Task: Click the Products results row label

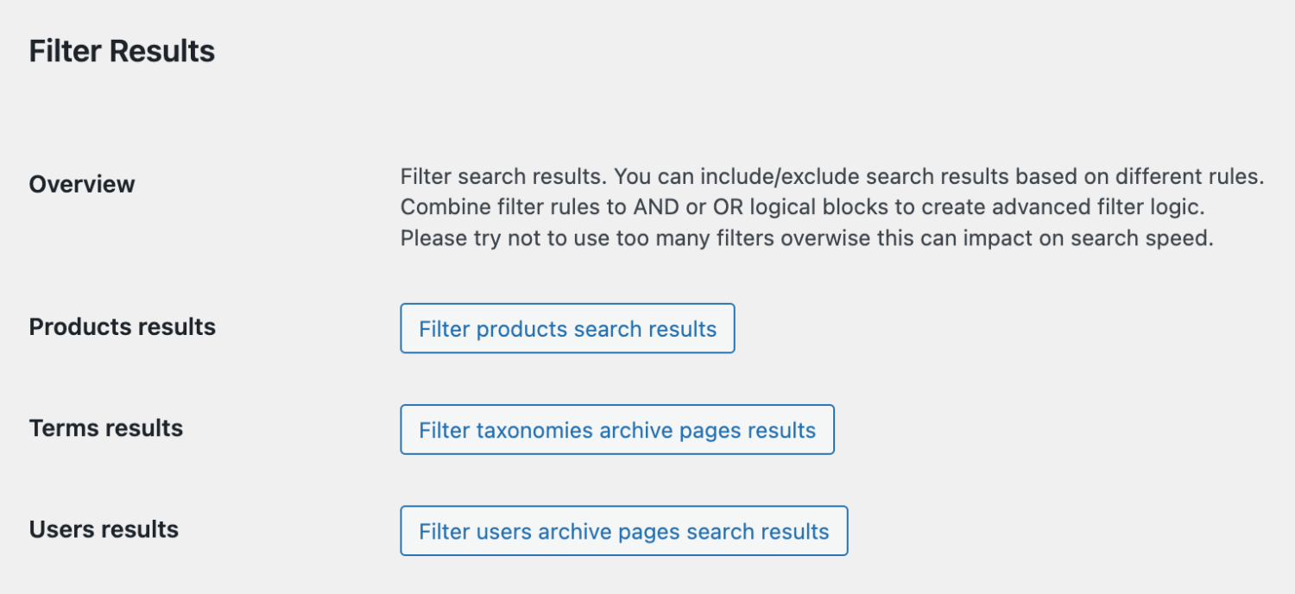Action: pos(122,327)
